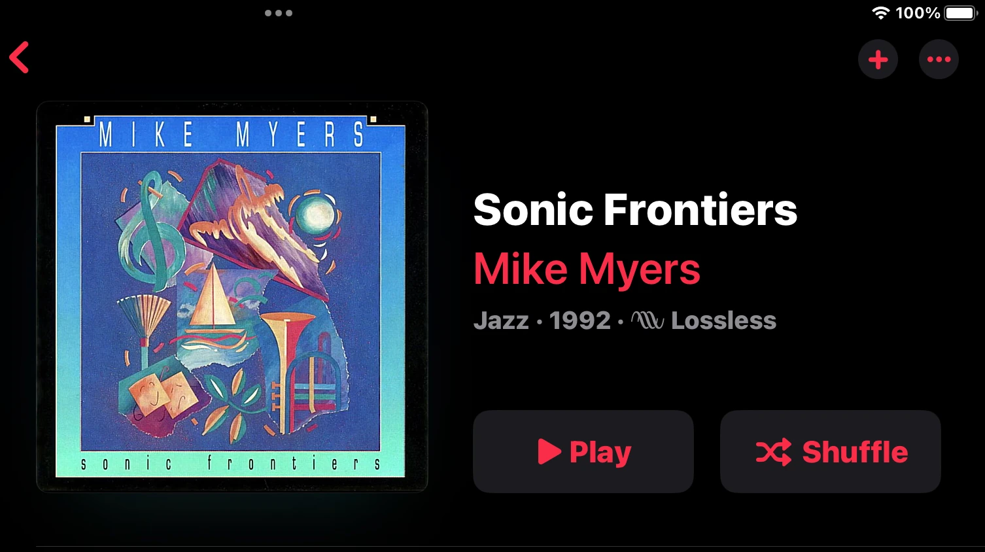
Task: Click the 100% battery percentage text
Action: pos(918,12)
